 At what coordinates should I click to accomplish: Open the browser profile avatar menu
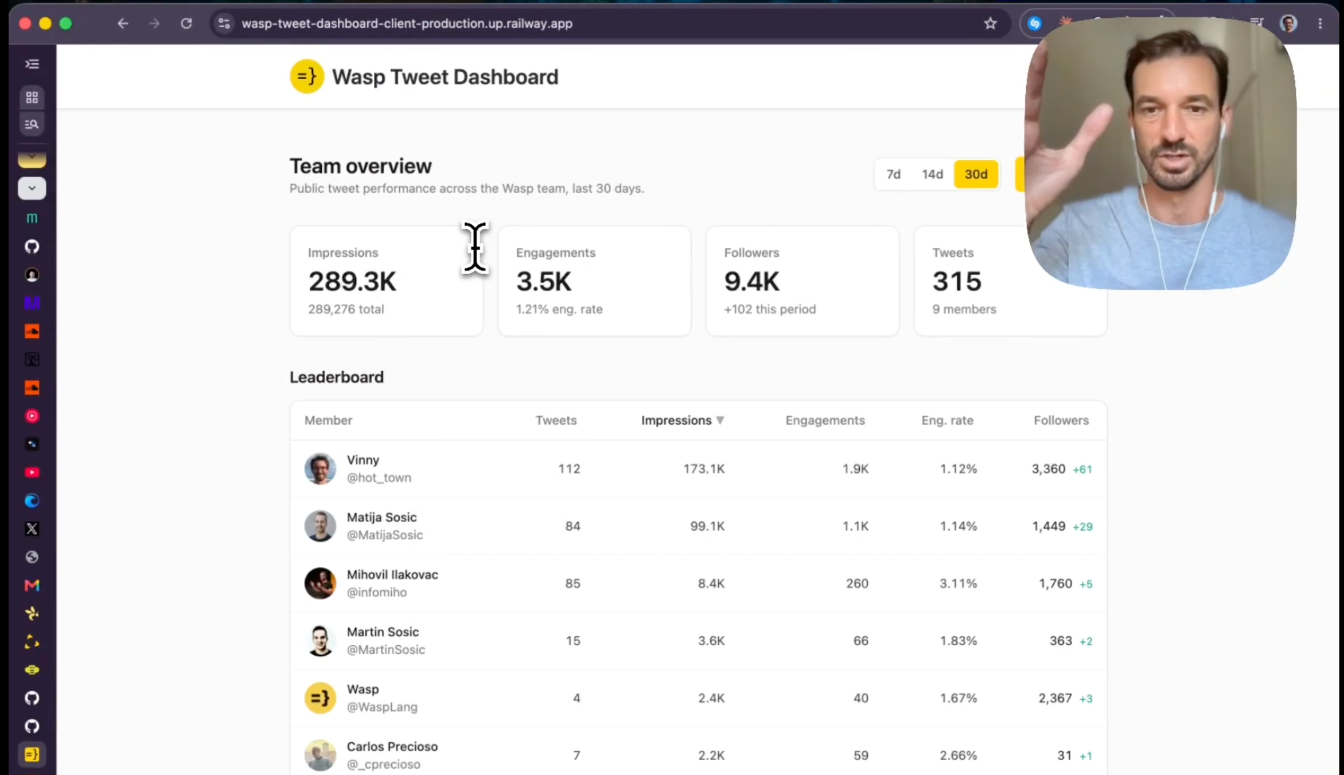tap(1289, 24)
